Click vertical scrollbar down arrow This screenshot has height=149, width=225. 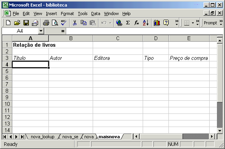point(220,131)
